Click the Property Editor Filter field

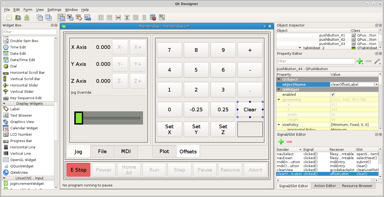point(316,61)
